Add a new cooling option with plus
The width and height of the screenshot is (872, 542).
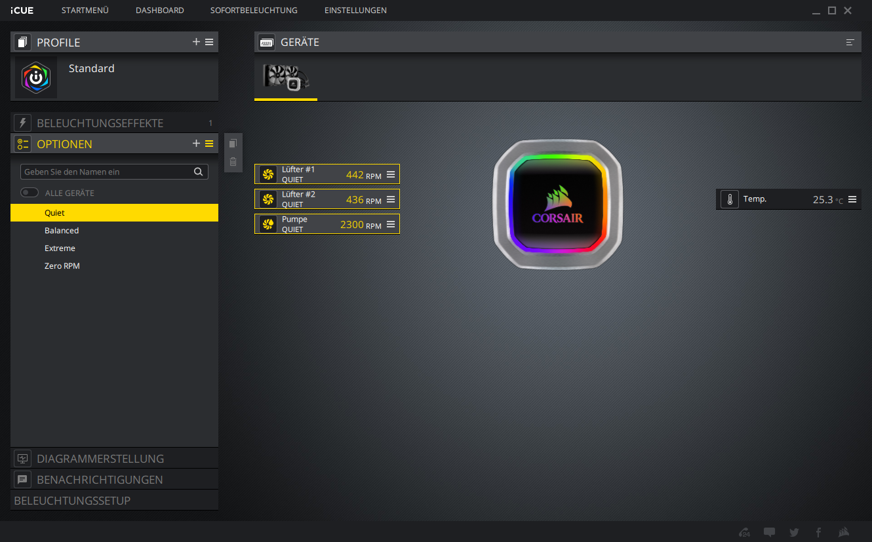[x=196, y=144]
